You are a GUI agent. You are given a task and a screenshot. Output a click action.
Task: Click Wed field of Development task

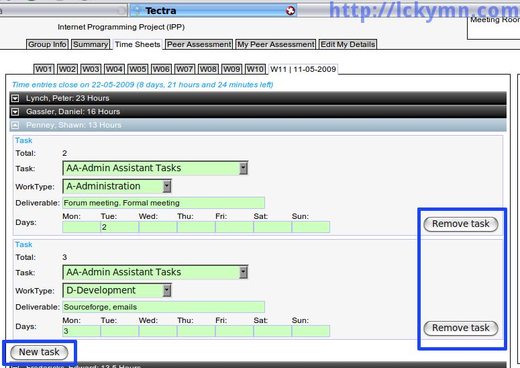(158, 331)
